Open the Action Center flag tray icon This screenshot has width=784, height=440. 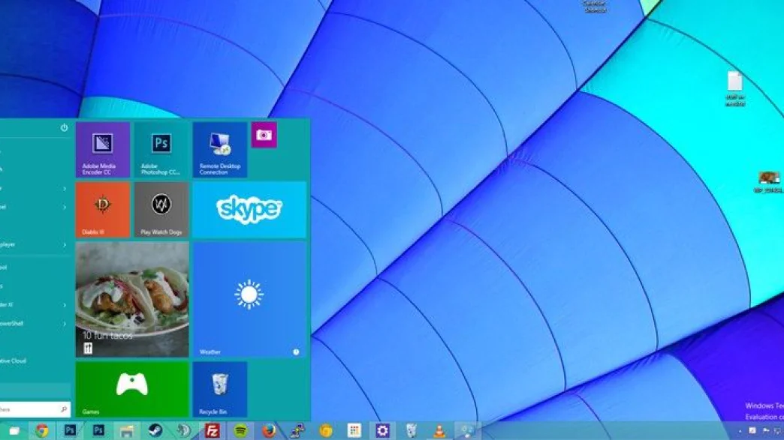click(x=765, y=430)
